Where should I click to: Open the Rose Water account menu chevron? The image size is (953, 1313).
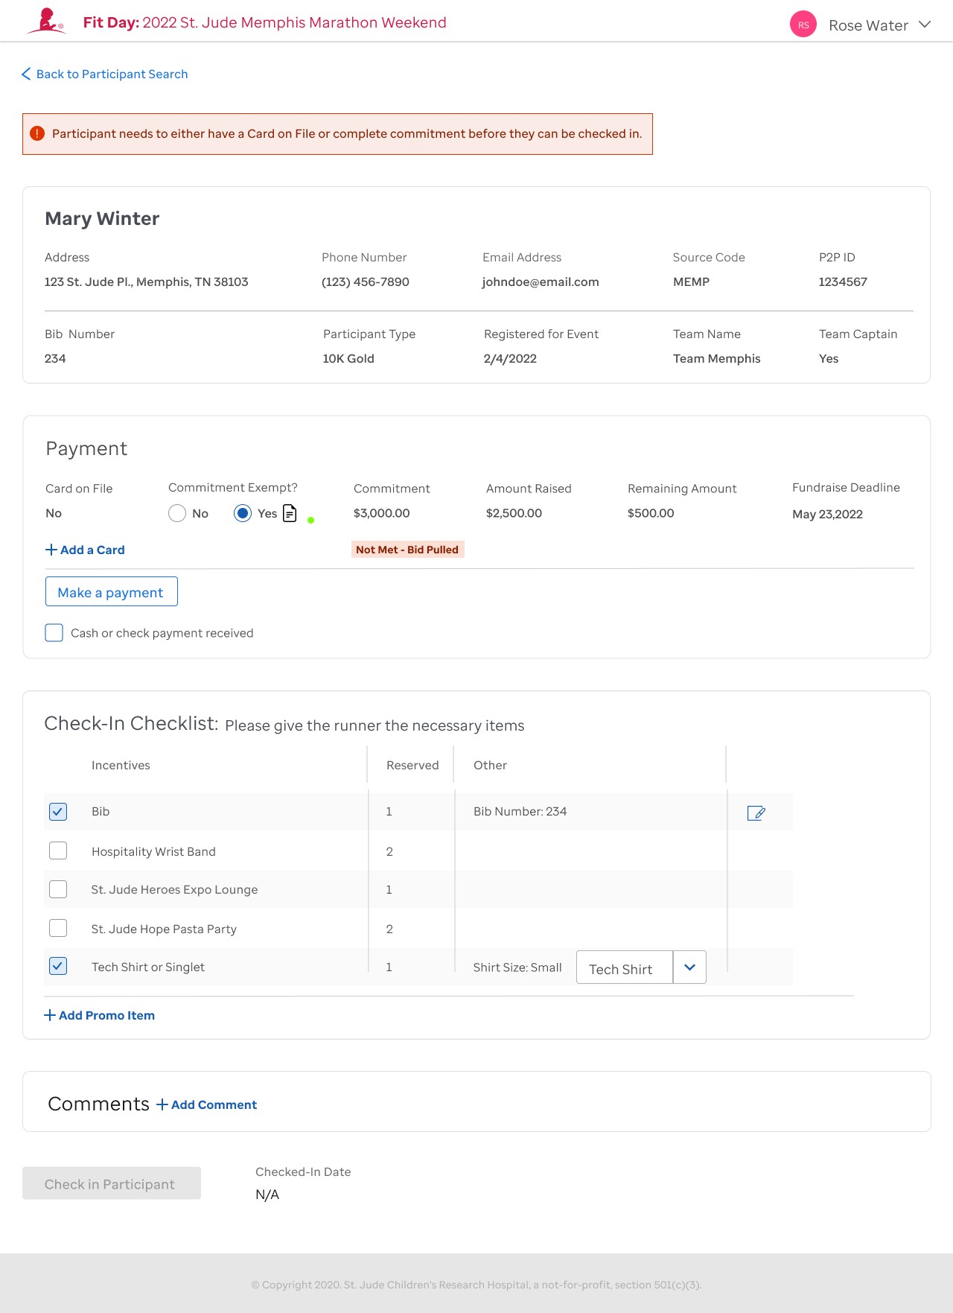click(x=925, y=25)
